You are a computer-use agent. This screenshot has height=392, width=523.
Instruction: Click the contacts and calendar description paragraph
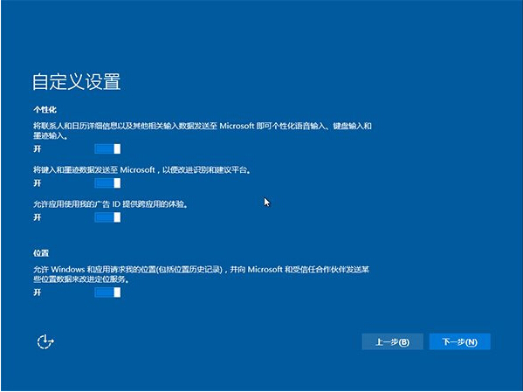(x=203, y=131)
